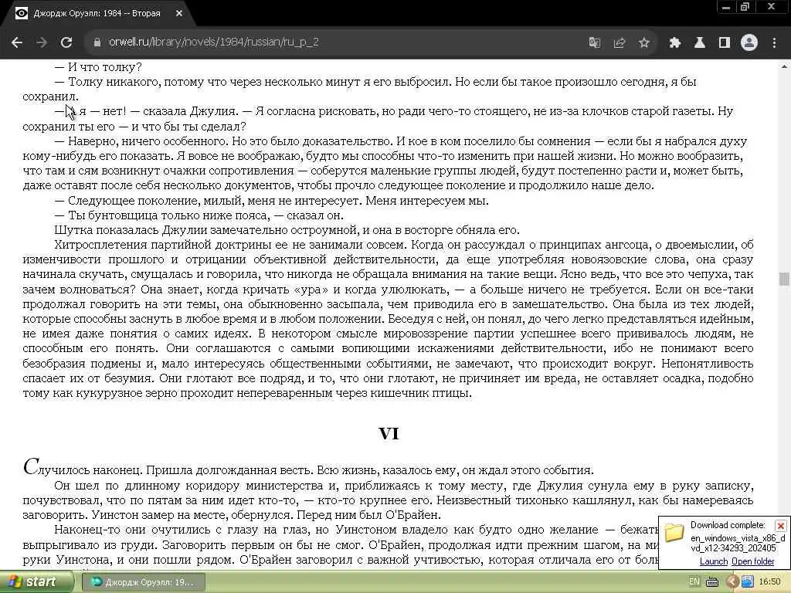Expand hidden tray icons arrow
This screenshot has width=791, height=593.
[732, 582]
